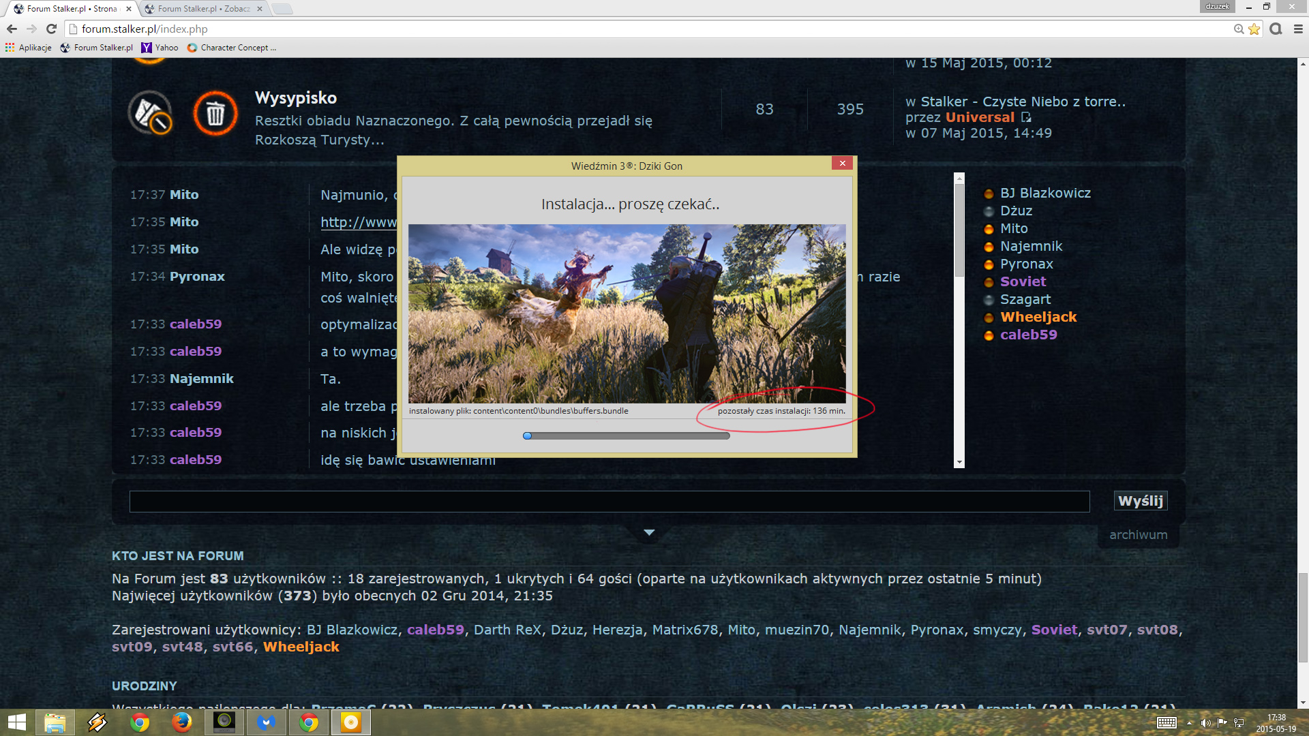The width and height of the screenshot is (1309, 736).
Task: View latest post icon next to Universal
Action: (x=1026, y=117)
